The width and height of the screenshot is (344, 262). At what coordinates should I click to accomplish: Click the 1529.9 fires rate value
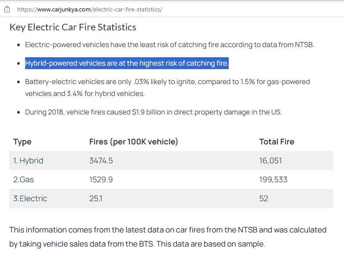click(101, 180)
